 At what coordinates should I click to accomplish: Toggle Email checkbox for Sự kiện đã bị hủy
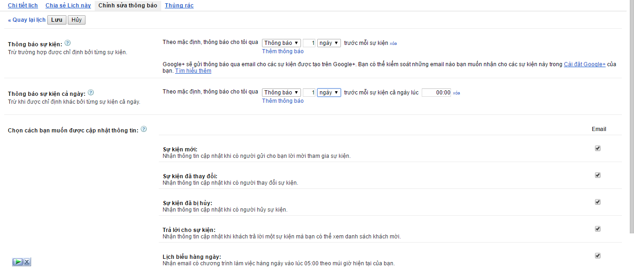[x=598, y=202]
